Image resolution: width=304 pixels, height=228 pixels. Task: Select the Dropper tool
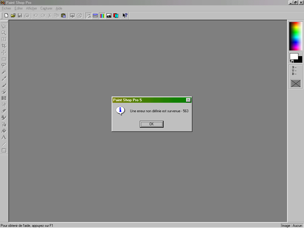[4, 79]
